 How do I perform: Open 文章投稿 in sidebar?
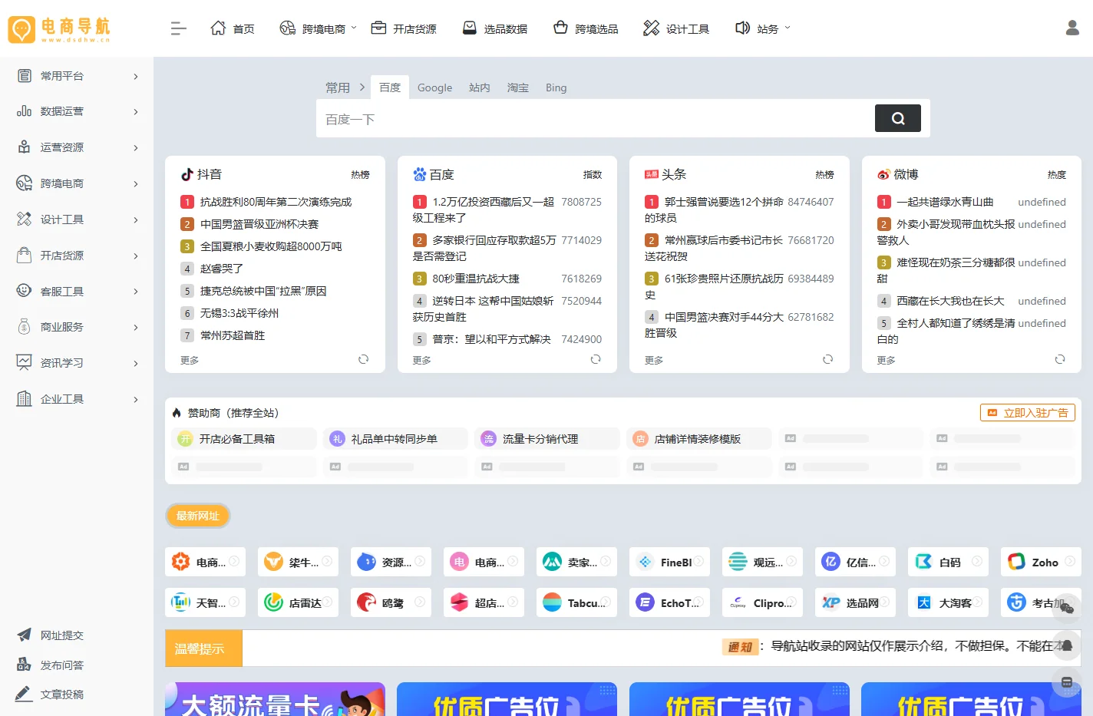click(51, 695)
